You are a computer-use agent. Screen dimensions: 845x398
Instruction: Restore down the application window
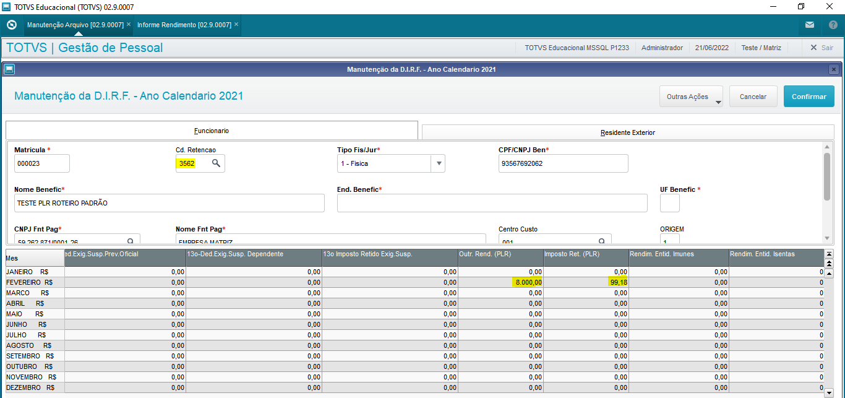(801, 7)
